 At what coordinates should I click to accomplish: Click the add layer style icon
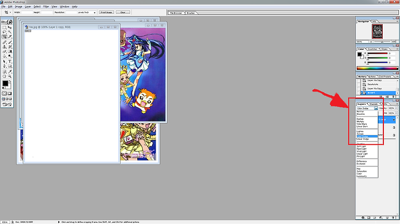pos(363,218)
